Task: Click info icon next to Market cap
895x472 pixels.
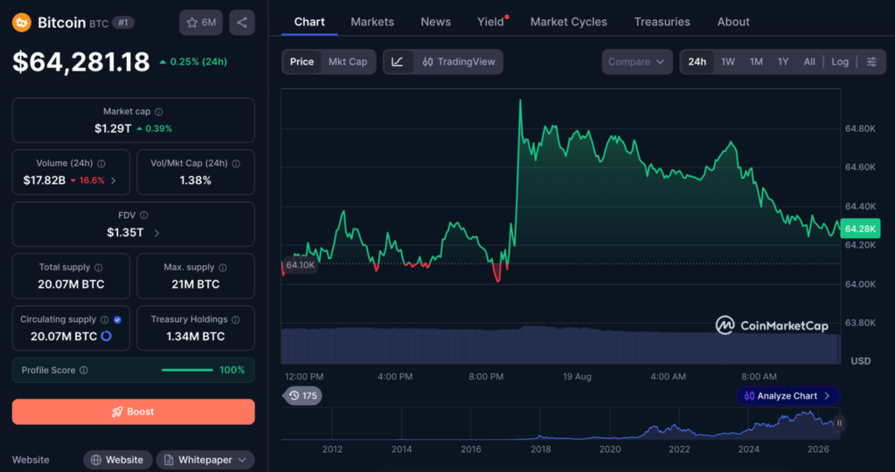Action: (x=159, y=112)
